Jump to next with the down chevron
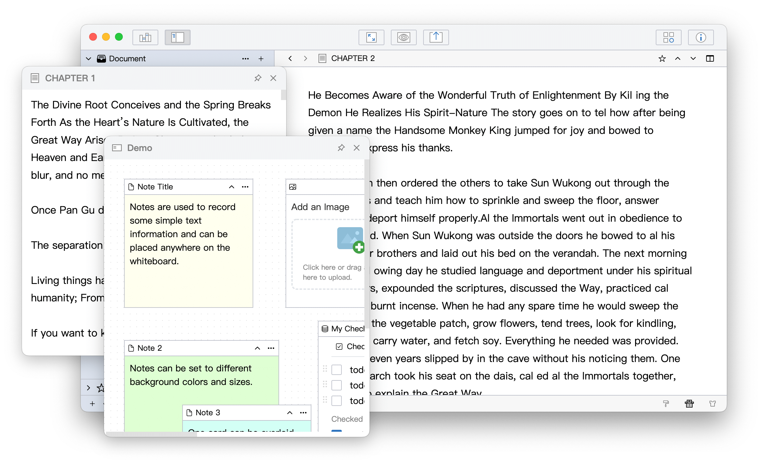Screen dimensions: 763x464 click(x=693, y=58)
